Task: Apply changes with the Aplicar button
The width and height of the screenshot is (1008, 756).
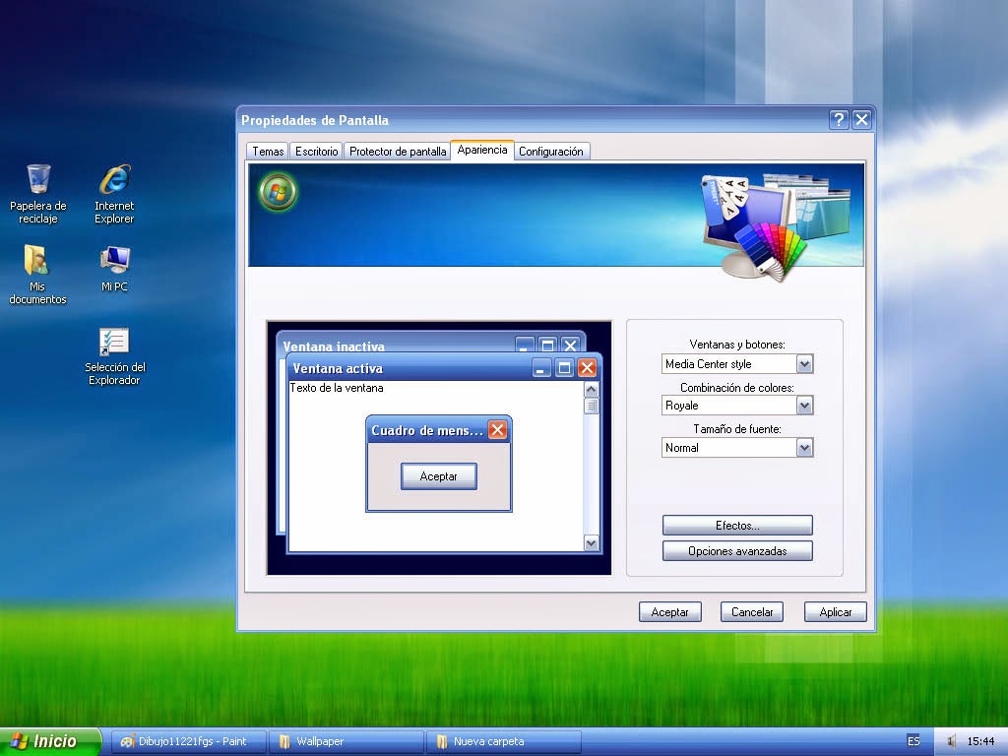Action: 834,611
